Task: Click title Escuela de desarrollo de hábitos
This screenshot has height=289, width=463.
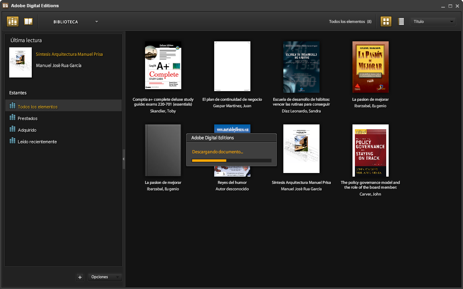Action: click(x=301, y=102)
